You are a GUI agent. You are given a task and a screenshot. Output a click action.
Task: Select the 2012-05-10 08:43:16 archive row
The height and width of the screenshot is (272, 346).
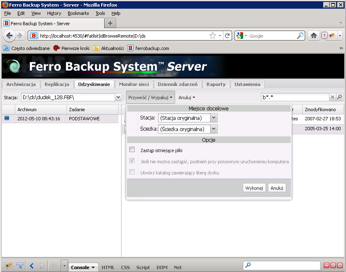(x=39, y=119)
